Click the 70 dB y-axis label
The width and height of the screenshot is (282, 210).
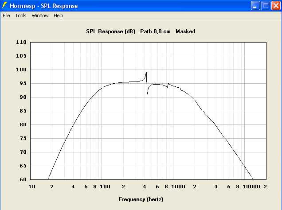coord(23,152)
